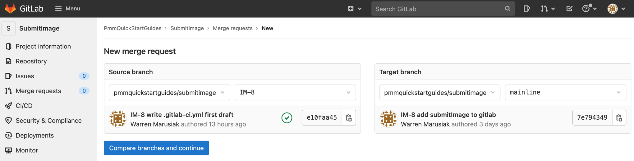
Task: Open the Menu in the top bar
Action: click(68, 9)
